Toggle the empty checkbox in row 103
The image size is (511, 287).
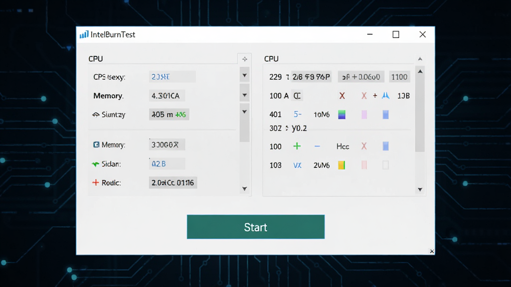coord(386,165)
